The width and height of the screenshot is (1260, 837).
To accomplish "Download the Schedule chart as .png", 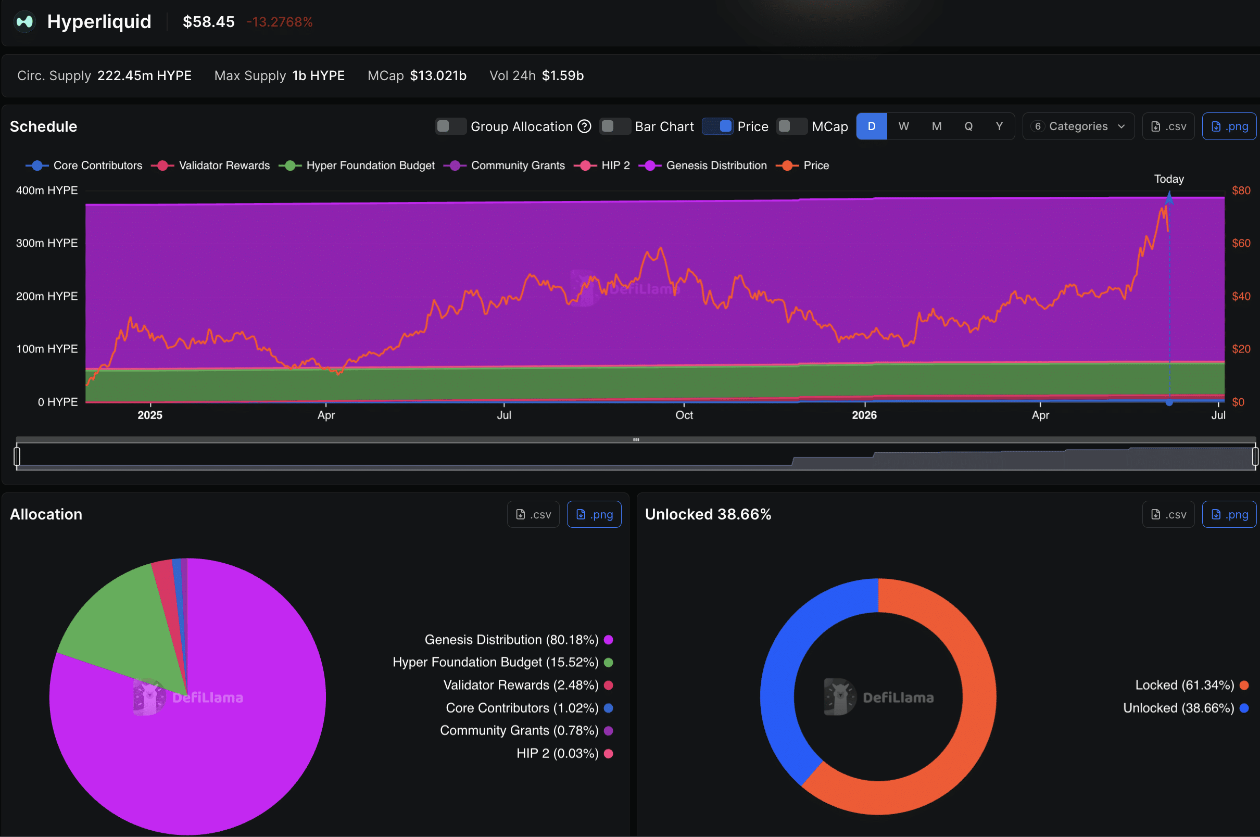I will (x=1229, y=126).
